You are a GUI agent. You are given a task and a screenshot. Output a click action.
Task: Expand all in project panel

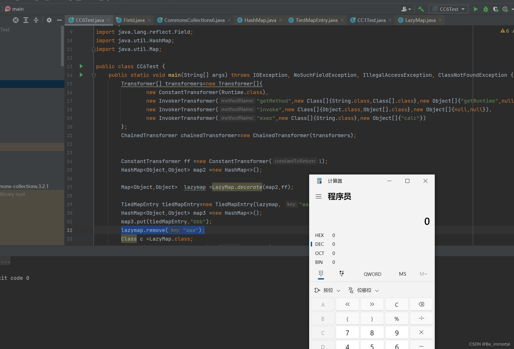coord(26,20)
